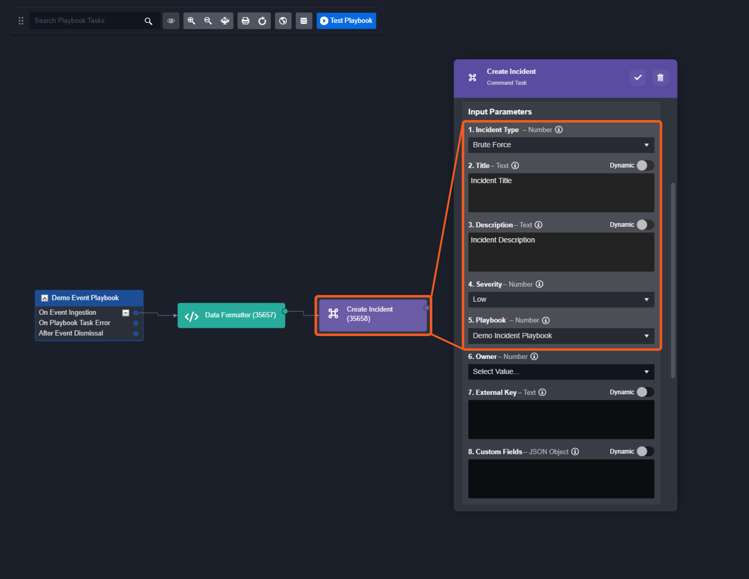Enable Dynamic toggle for Description
The image size is (749, 579).
click(x=645, y=225)
